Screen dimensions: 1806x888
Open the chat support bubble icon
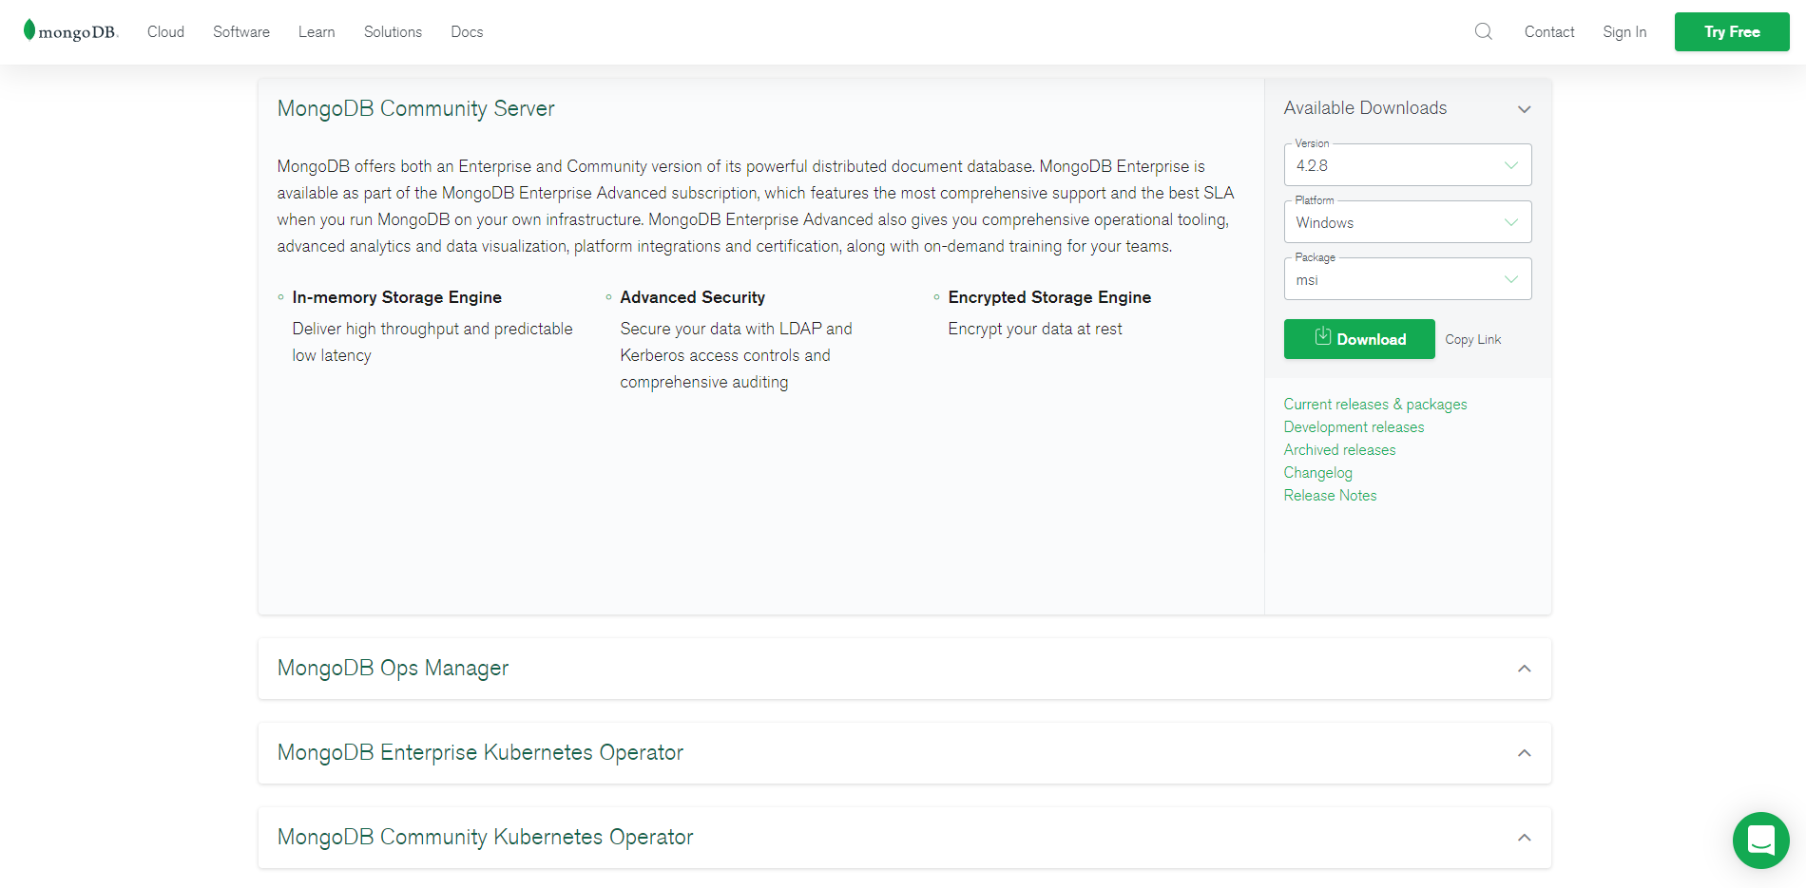point(1760,840)
